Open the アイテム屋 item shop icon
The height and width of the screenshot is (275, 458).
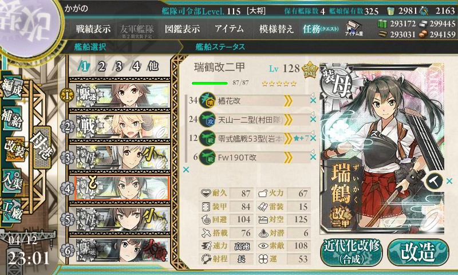coord(353,28)
